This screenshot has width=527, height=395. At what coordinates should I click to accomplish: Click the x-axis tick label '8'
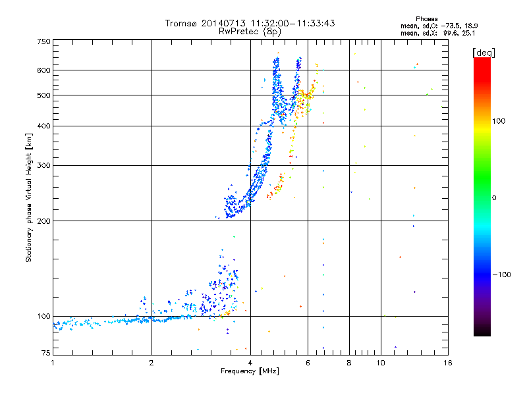coord(349,363)
